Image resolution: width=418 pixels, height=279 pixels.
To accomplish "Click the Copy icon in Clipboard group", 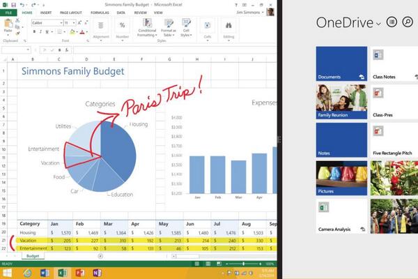I will tap(17, 27).
